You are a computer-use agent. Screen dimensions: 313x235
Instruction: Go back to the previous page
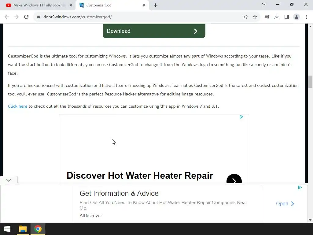tap(7, 17)
